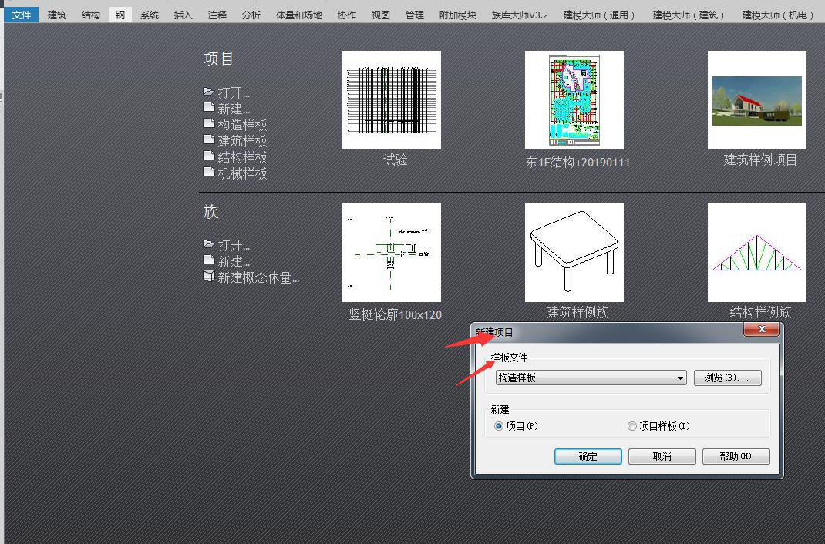Confirm with the 确定 button
This screenshot has height=544, width=825.
coord(588,456)
